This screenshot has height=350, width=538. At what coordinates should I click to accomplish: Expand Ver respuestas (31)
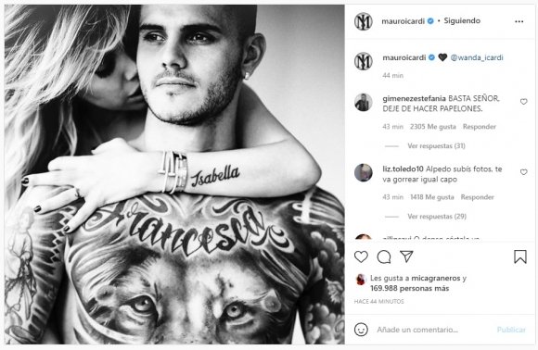[436, 146]
